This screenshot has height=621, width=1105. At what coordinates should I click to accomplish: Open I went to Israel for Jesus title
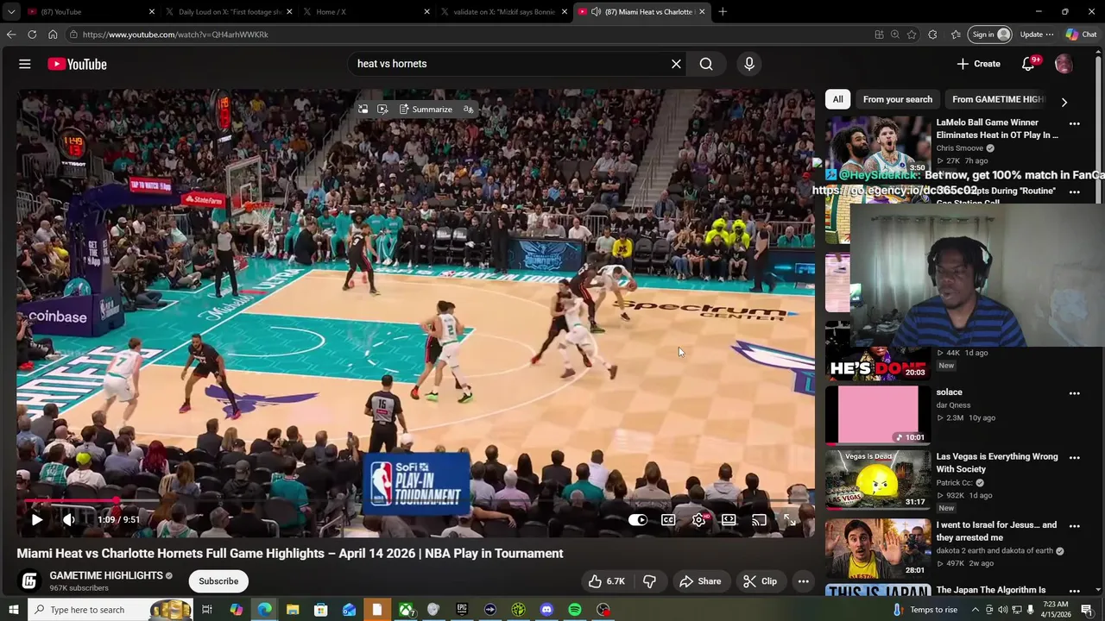996,531
